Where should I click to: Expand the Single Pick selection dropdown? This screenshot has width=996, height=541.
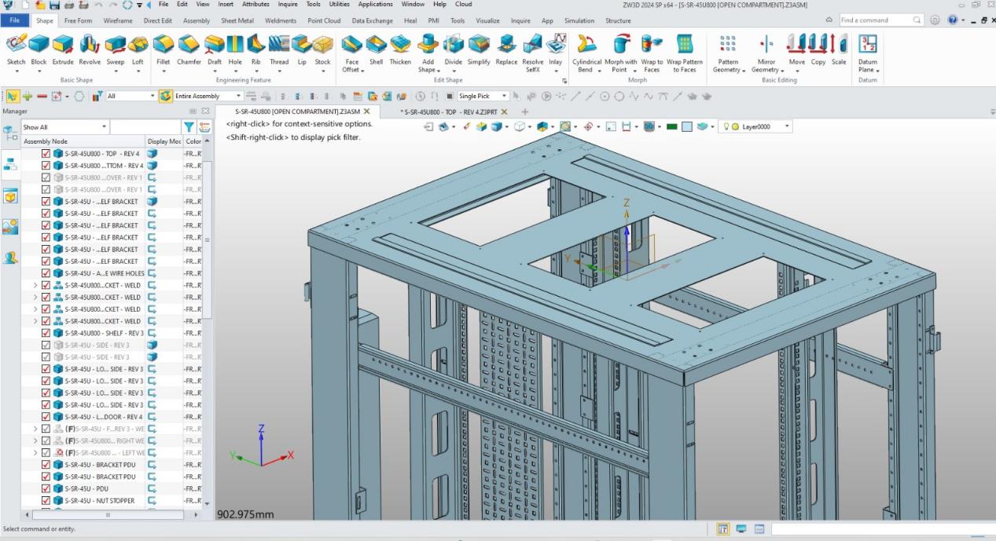(505, 96)
